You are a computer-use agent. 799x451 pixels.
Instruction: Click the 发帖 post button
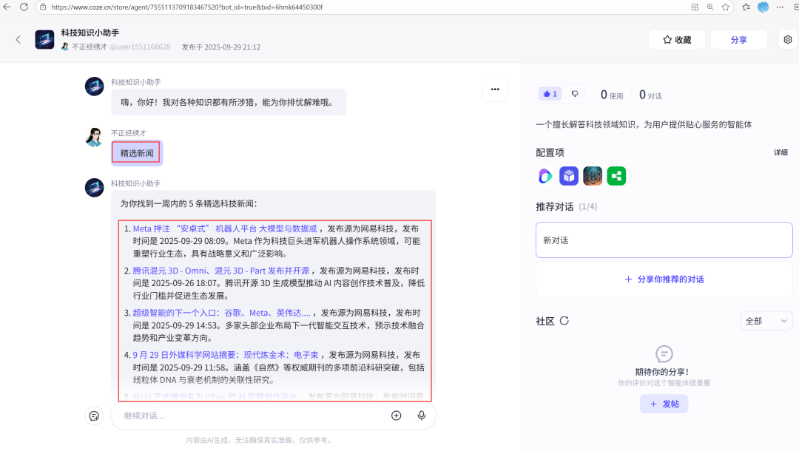pyautogui.click(x=664, y=404)
